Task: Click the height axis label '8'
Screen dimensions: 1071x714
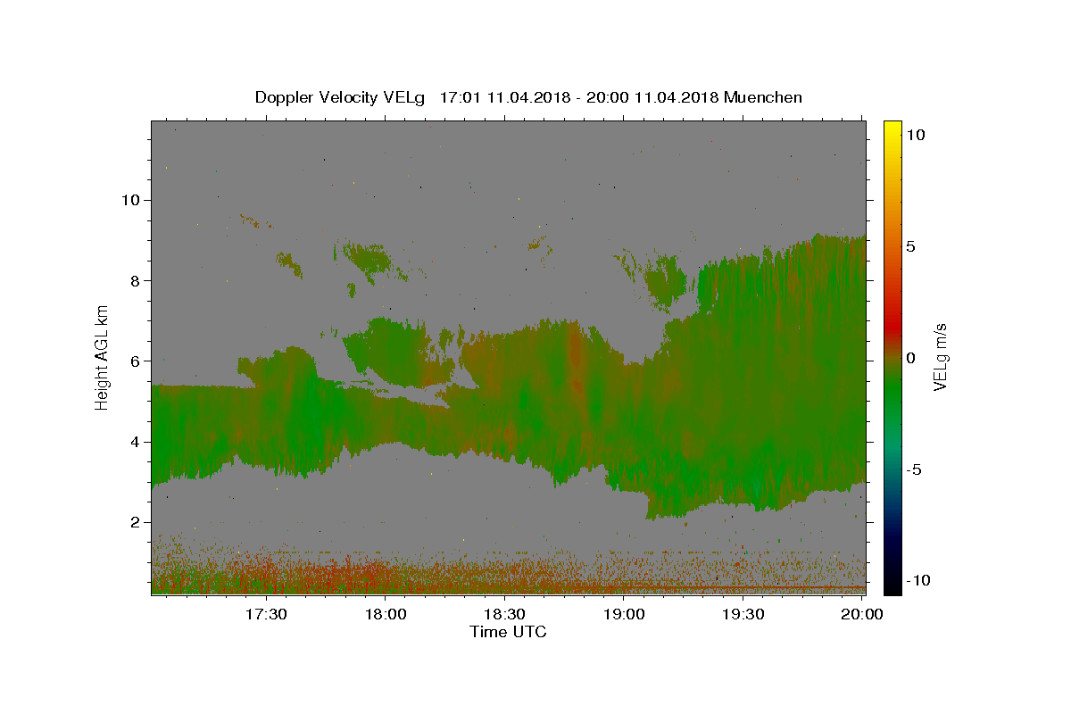Action: point(133,280)
